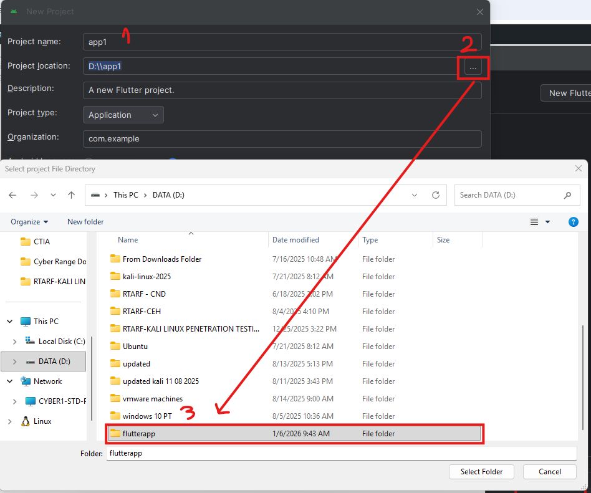Expand the address bar path dropdown

tap(415, 195)
